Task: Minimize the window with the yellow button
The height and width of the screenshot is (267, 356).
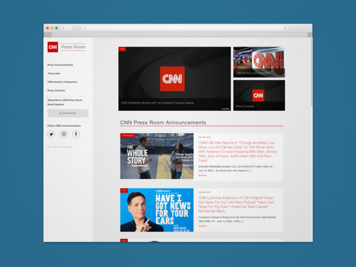Action: [x=52, y=28]
